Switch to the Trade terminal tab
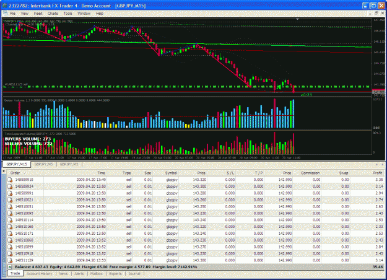 pos(15,274)
